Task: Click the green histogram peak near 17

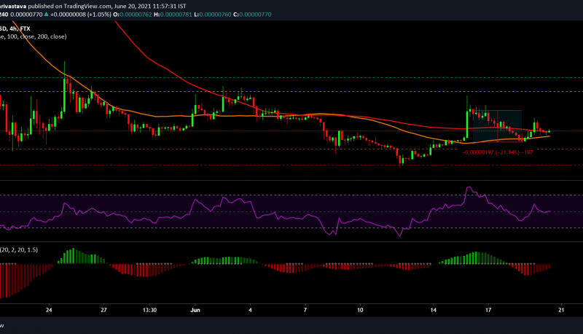Action: (472, 258)
